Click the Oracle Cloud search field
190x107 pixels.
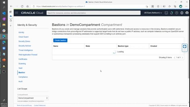point(94,13)
